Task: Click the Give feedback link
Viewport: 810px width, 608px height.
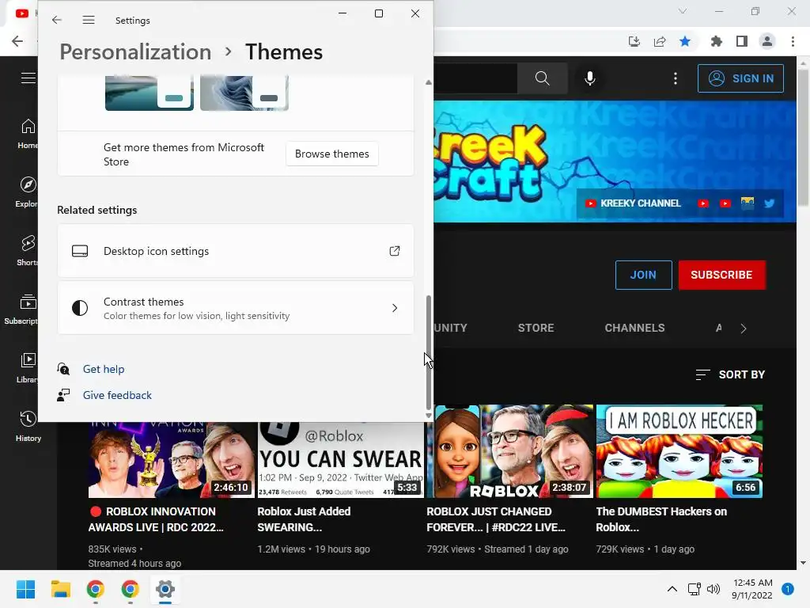Action: pyautogui.click(x=117, y=396)
